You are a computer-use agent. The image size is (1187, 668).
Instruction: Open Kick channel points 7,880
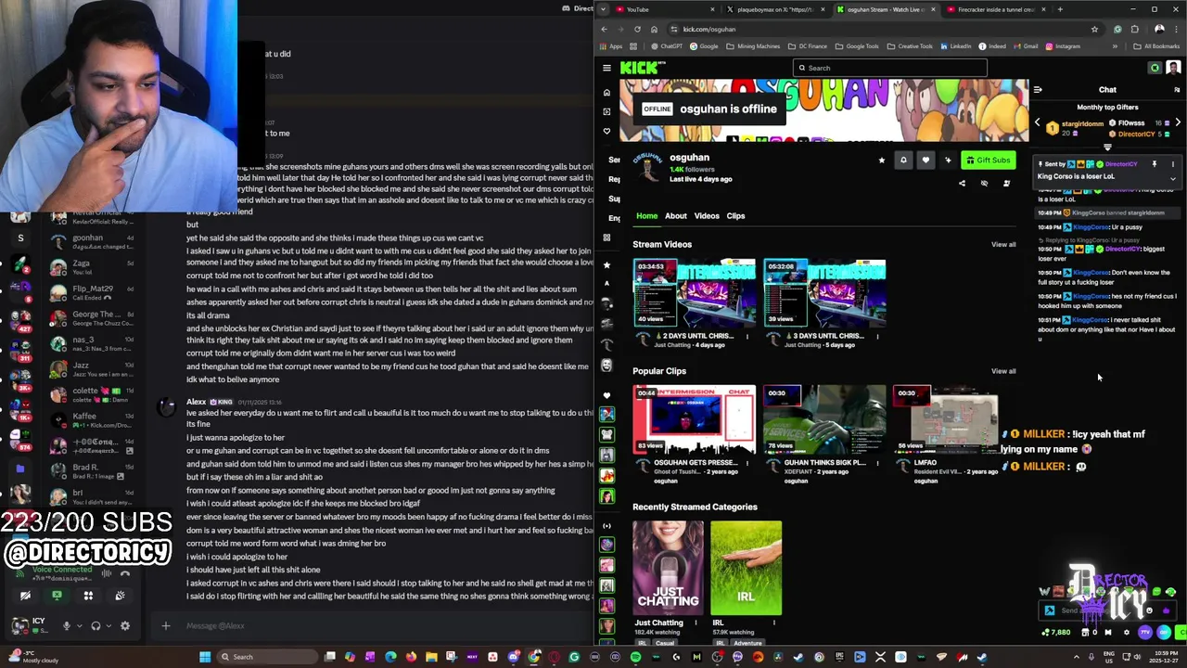pos(1056,633)
